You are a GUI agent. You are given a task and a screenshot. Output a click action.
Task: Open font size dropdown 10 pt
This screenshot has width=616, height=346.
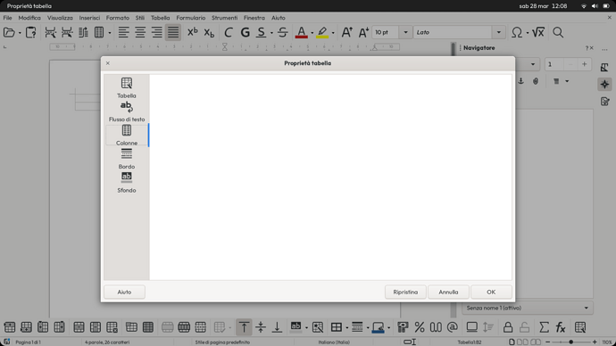tap(406, 32)
